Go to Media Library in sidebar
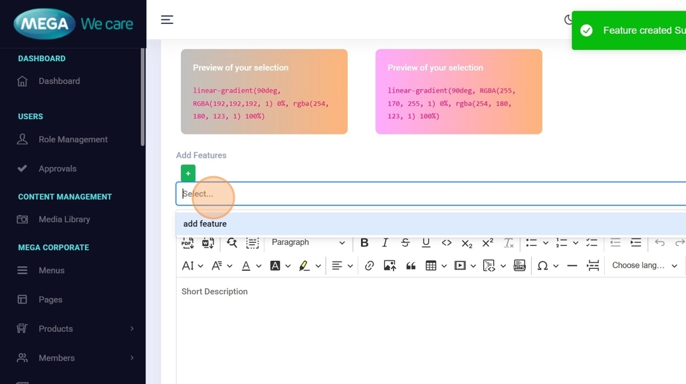The width and height of the screenshot is (686, 384). click(x=64, y=220)
